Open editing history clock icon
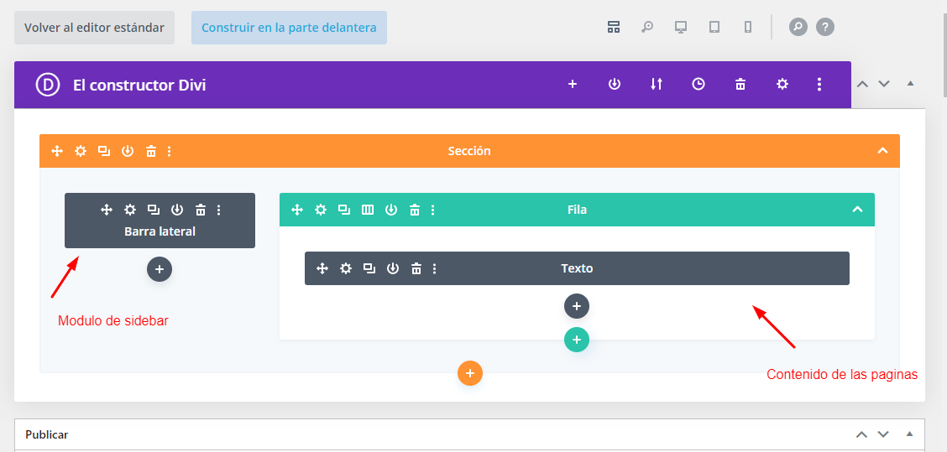This screenshot has height=452, width=947. click(698, 85)
